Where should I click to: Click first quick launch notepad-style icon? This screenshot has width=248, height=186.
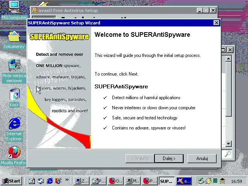click(32, 181)
